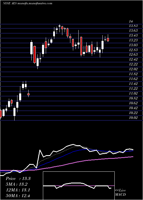Click the 12MA : 13.1 readout
The image size is (143, 200).
(x=18, y=190)
